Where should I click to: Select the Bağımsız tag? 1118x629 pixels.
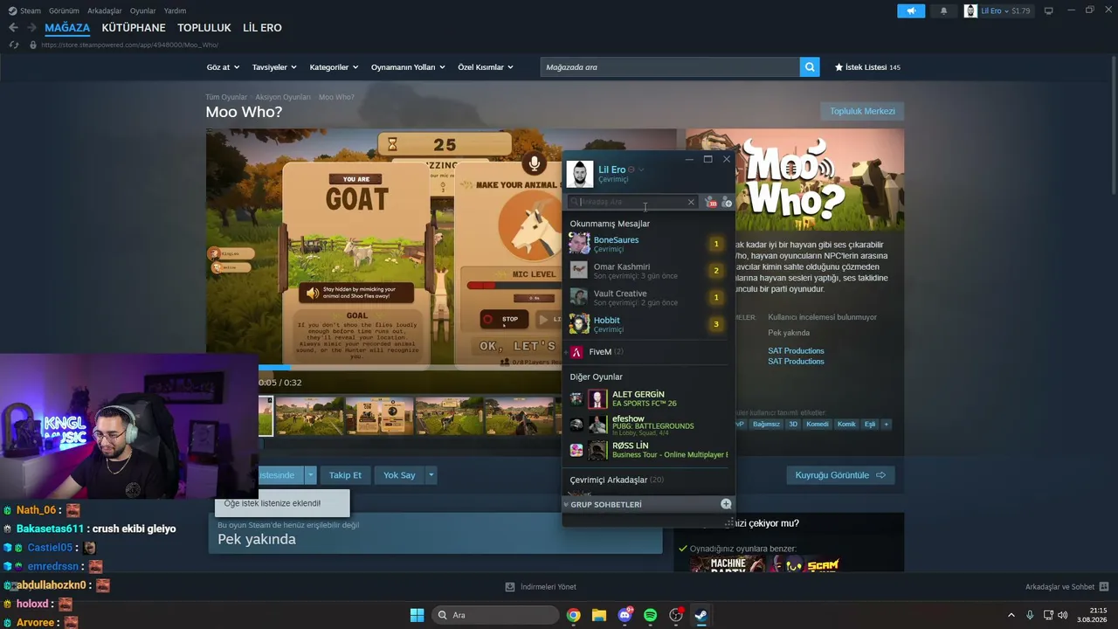766,425
